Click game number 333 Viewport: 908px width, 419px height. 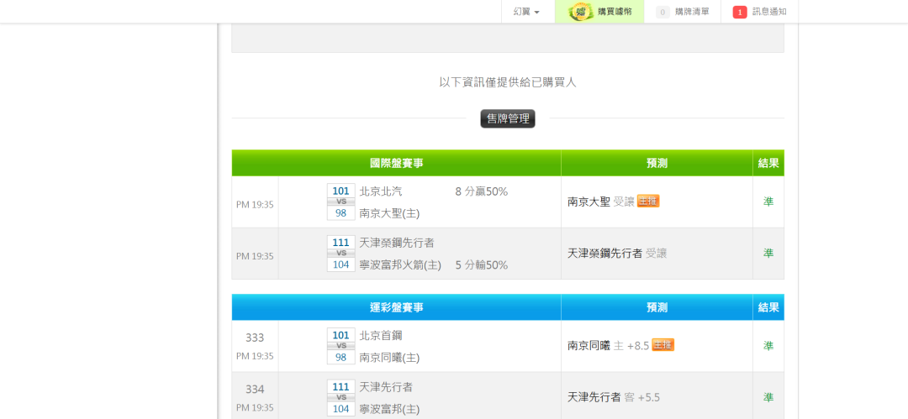click(x=255, y=338)
